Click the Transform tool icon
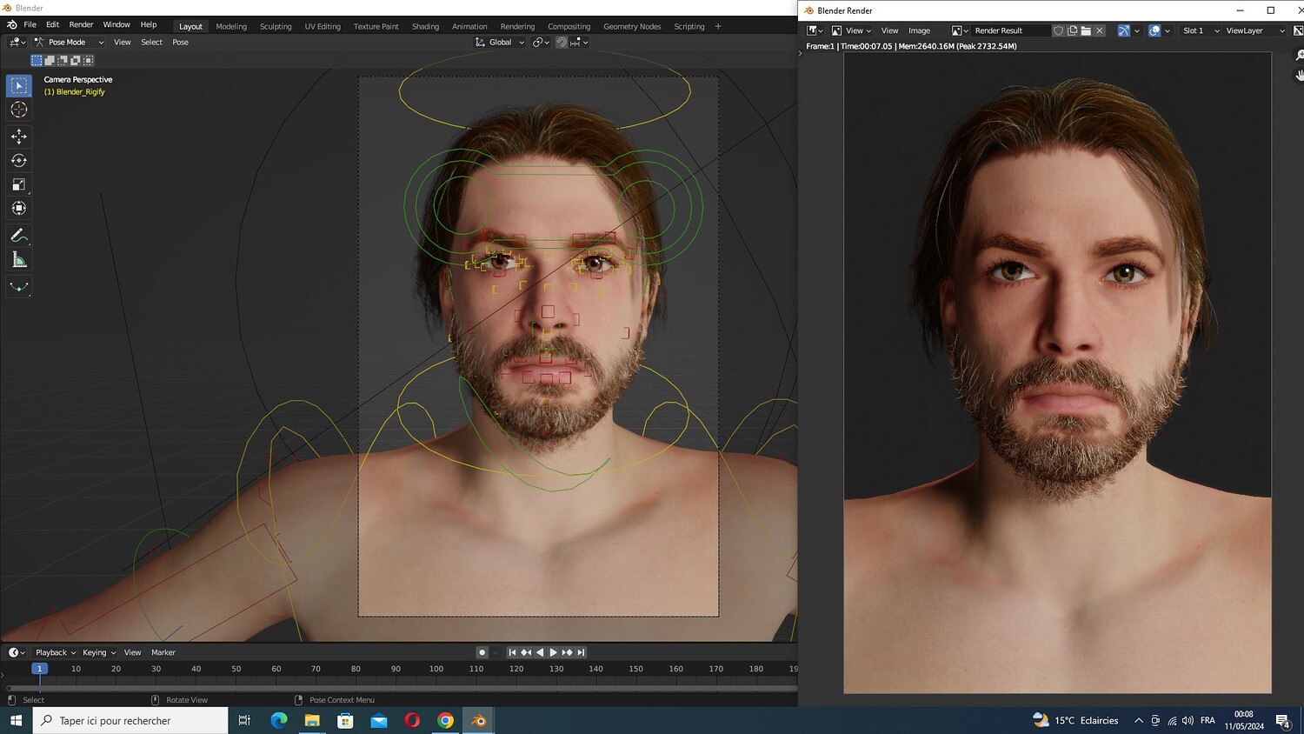The height and width of the screenshot is (734, 1304). tap(19, 208)
